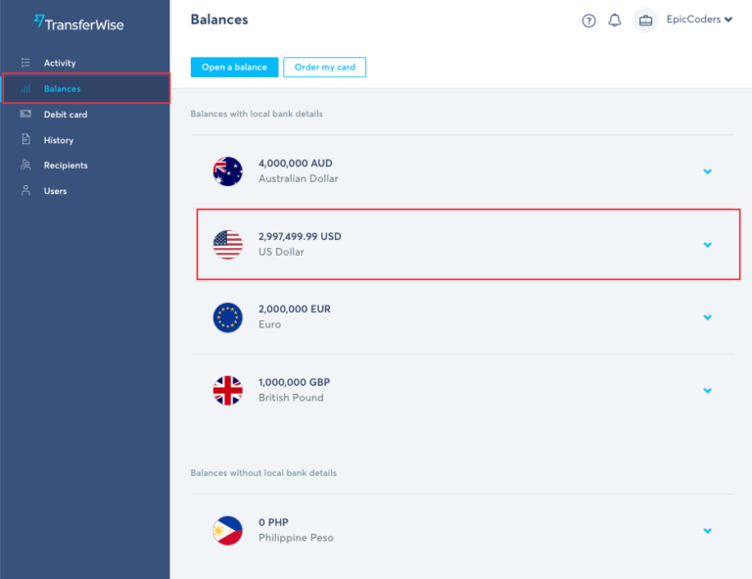Click the Australian Dollar label
Screen dimensions: 752x579
coord(299,178)
